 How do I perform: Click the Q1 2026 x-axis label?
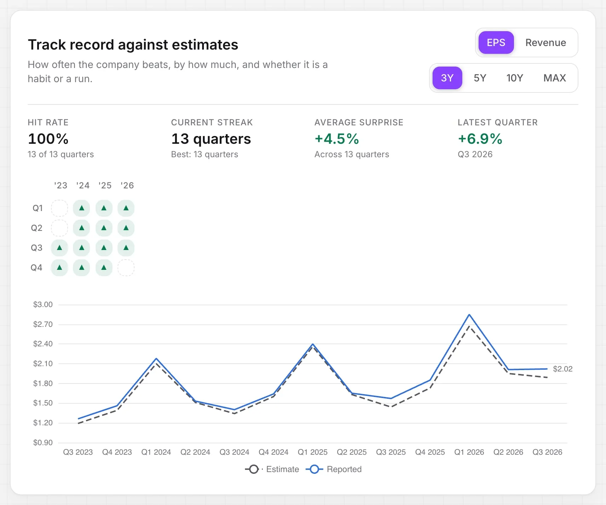pos(469,452)
